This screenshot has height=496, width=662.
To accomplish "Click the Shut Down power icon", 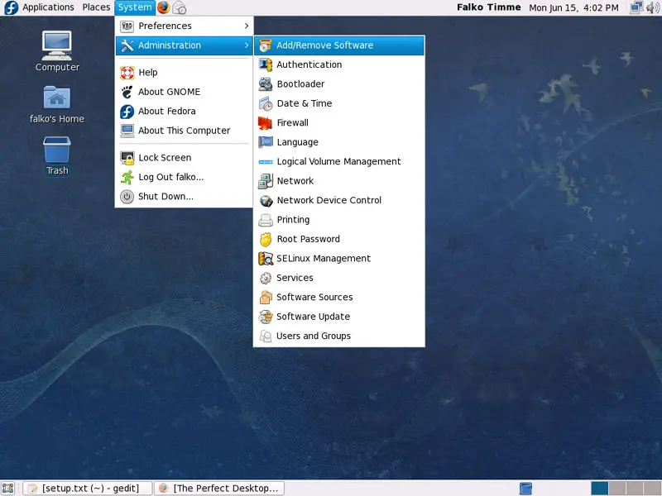I will point(127,197).
